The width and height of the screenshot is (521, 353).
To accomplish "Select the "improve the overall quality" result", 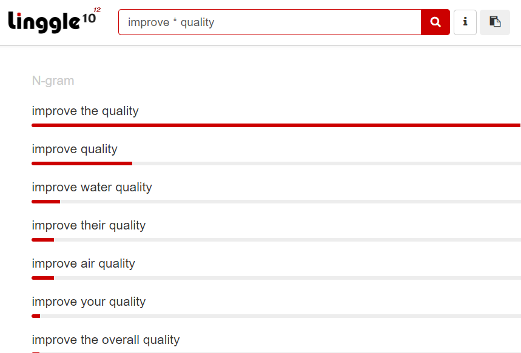I will tap(106, 340).
